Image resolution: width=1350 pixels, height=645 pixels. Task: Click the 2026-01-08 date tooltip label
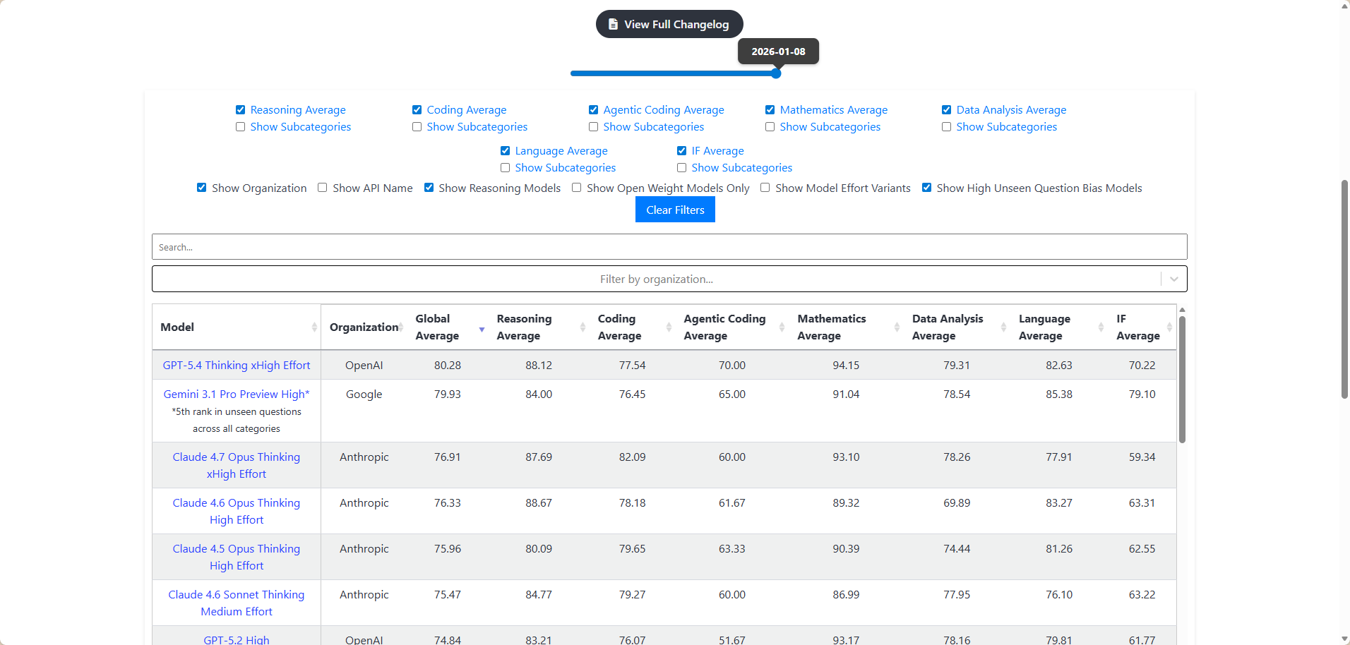click(778, 52)
